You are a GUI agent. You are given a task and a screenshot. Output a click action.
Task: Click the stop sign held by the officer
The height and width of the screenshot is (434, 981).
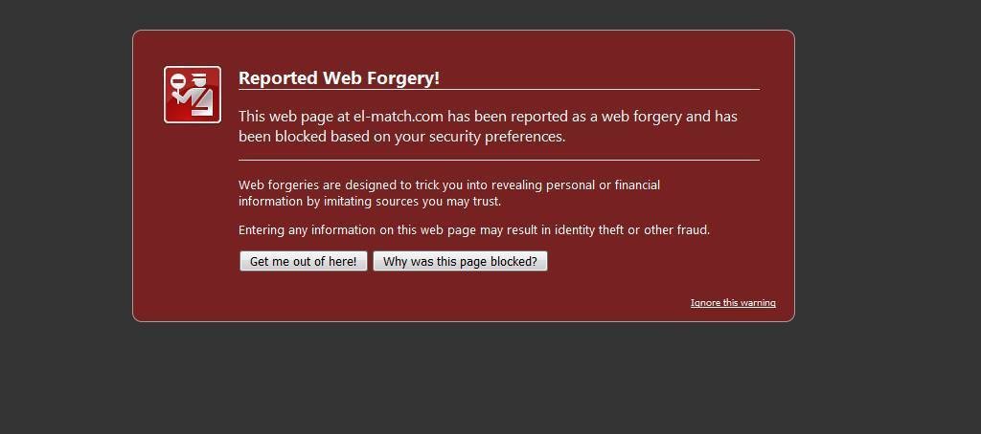point(178,82)
